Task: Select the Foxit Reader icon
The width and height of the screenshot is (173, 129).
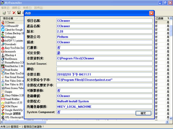Action: coord(3,70)
